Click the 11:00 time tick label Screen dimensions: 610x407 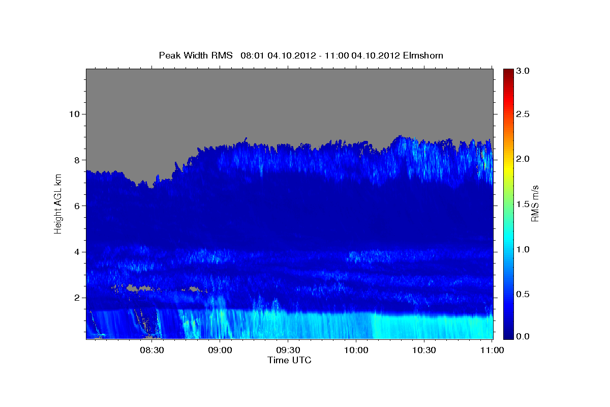click(x=492, y=351)
